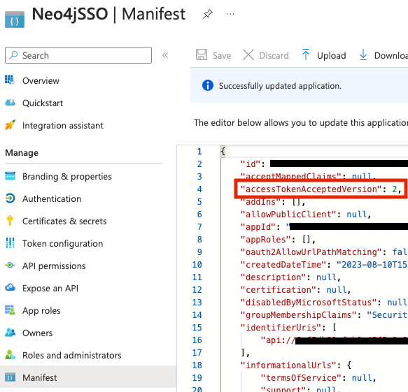Navigate to App roles

[41, 311]
